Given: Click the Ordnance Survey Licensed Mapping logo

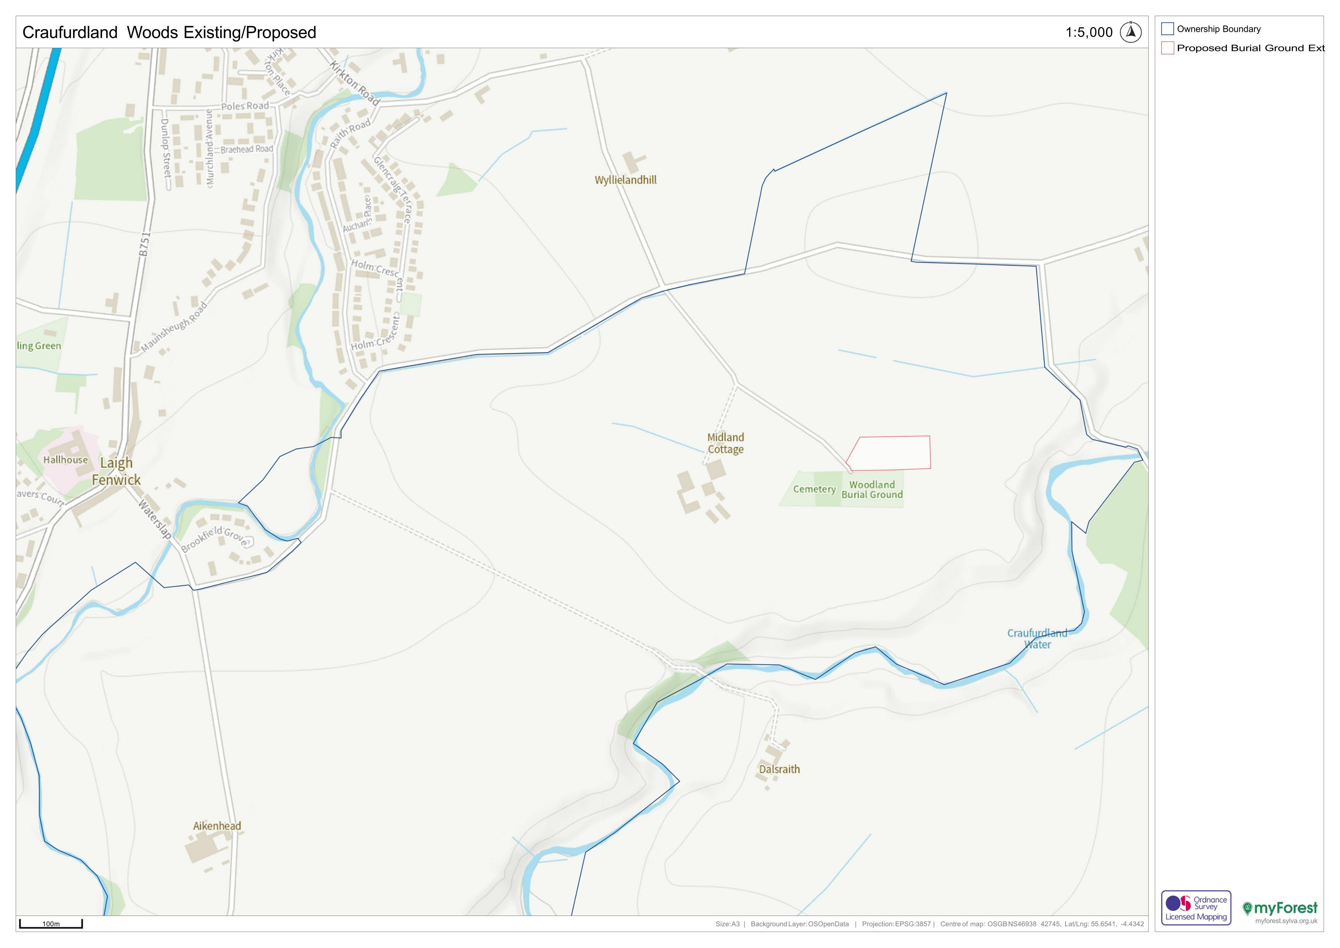Looking at the screenshot, I should click(x=1196, y=908).
